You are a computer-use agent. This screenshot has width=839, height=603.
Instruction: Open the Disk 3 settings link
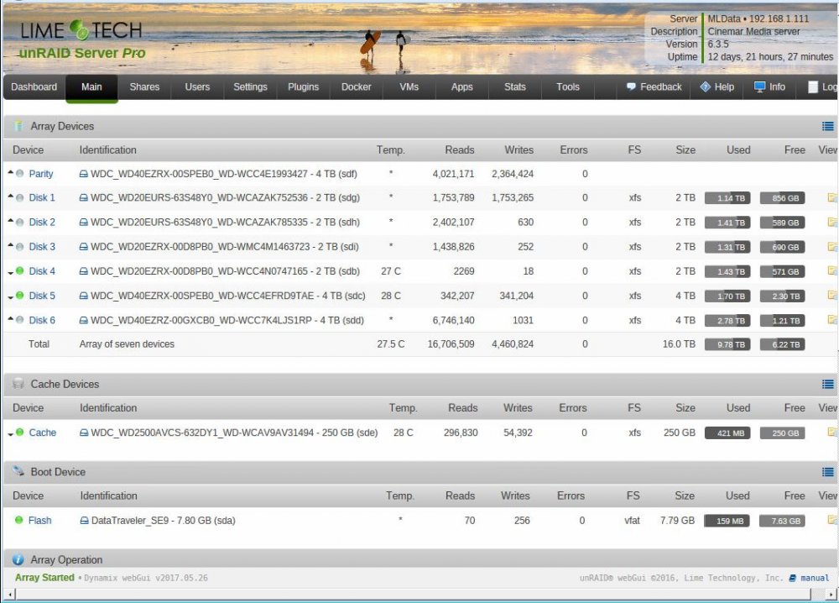pyautogui.click(x=42, y=247)
